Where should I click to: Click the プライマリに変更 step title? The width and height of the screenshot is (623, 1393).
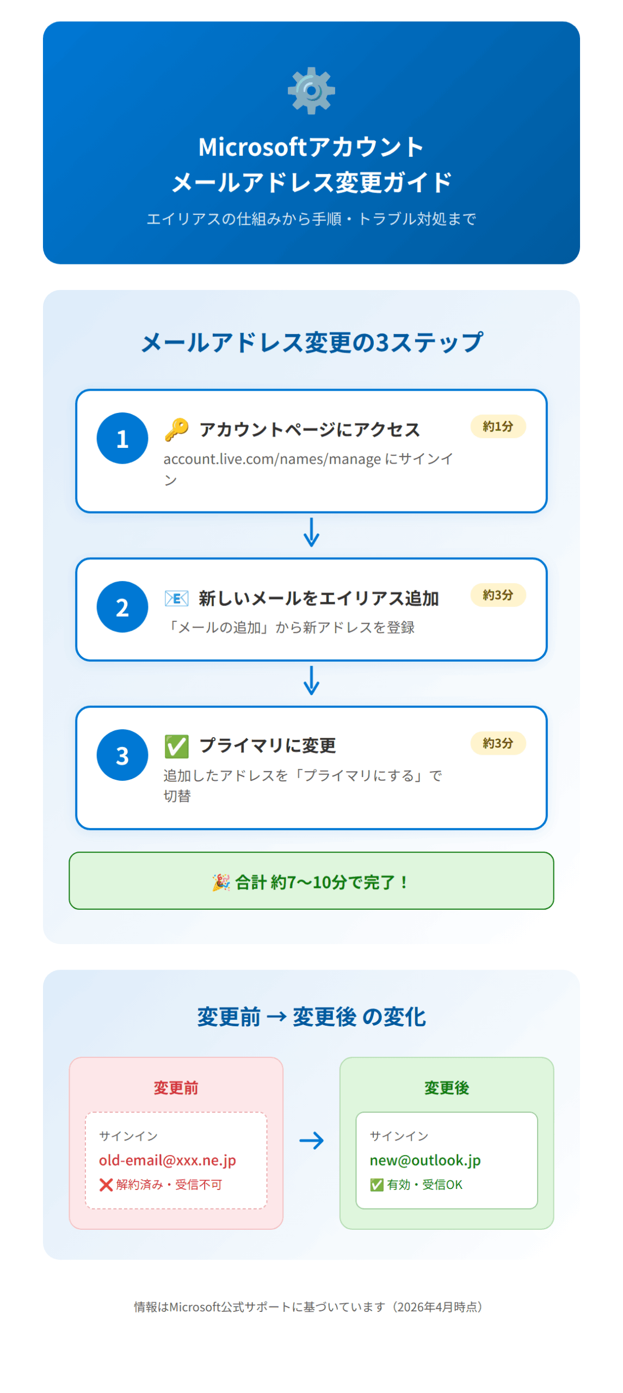(x=268, y=744)
